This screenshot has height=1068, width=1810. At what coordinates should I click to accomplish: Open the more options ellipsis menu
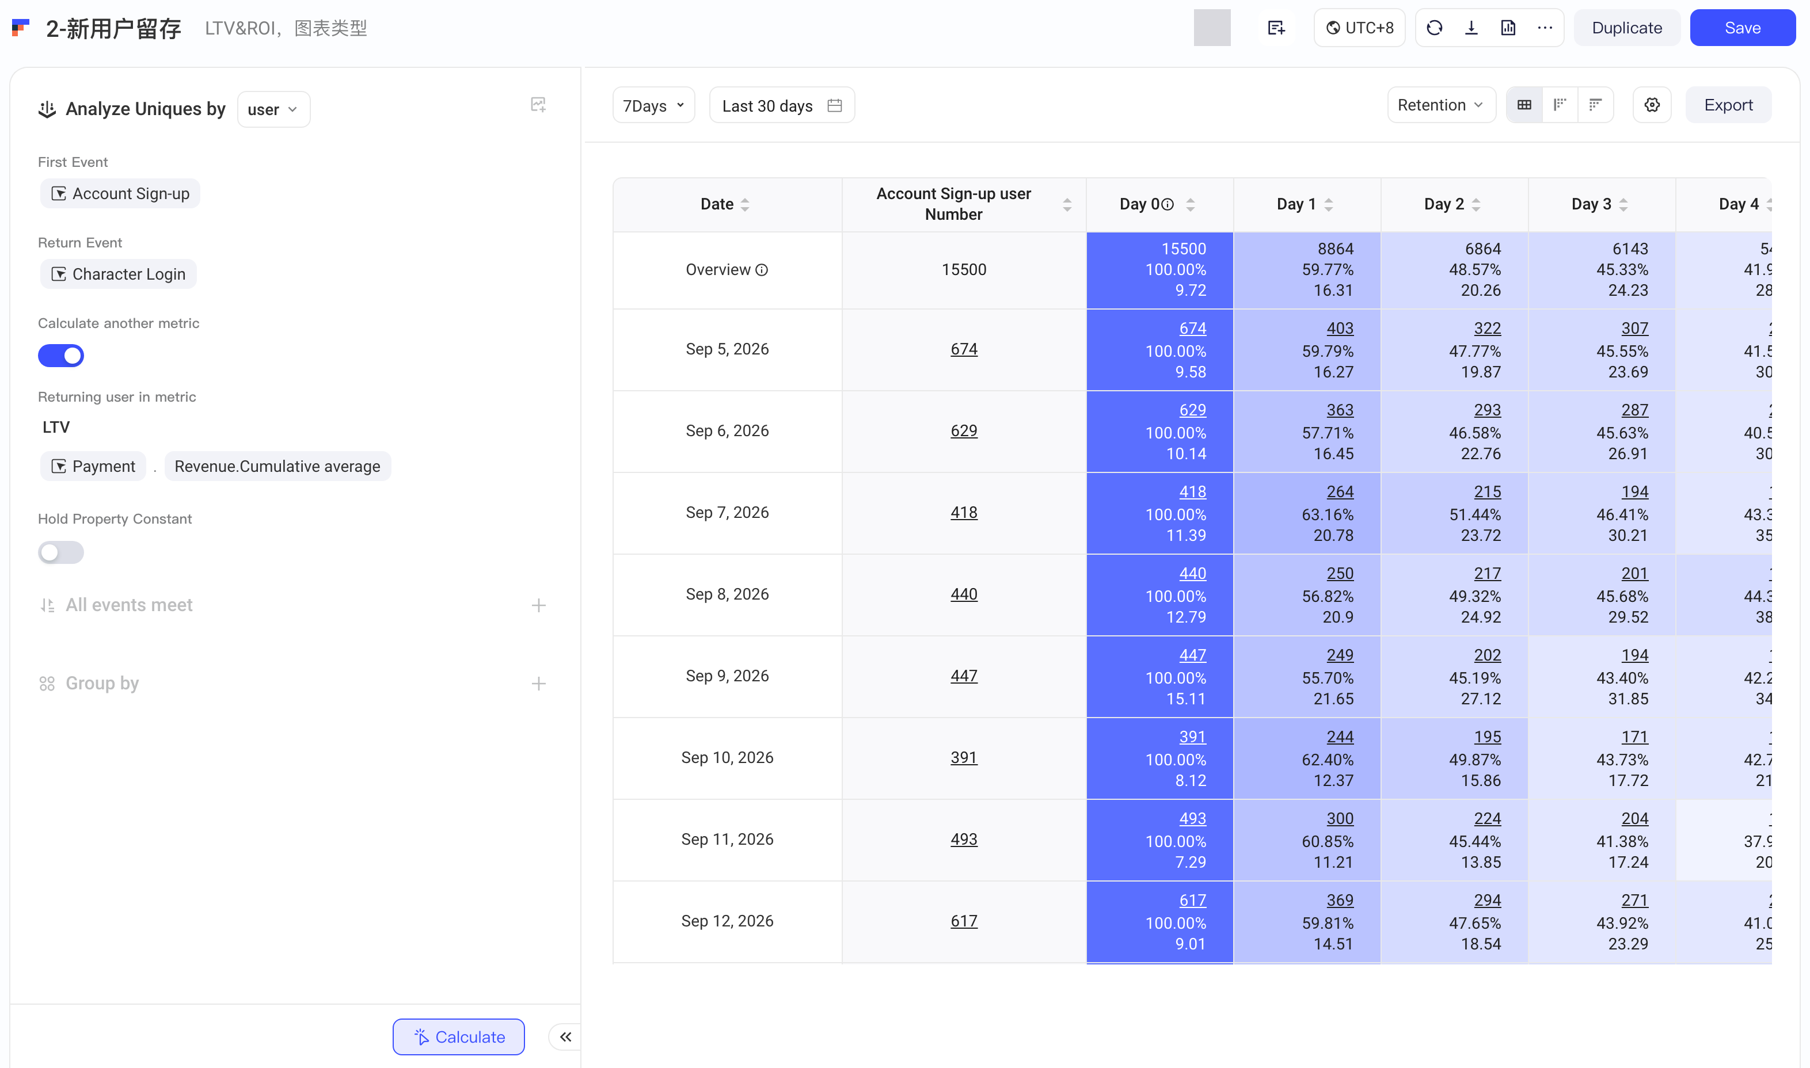[1545, 28]
